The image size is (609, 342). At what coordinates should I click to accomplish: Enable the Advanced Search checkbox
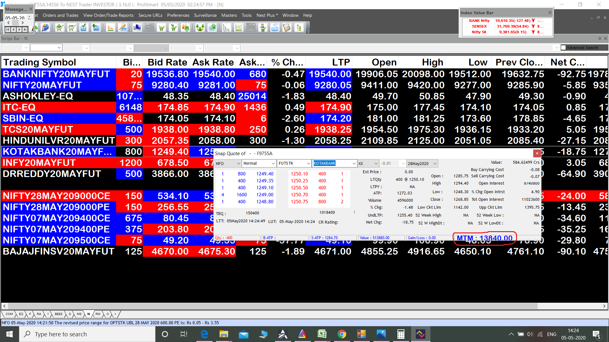pos(563,47)
